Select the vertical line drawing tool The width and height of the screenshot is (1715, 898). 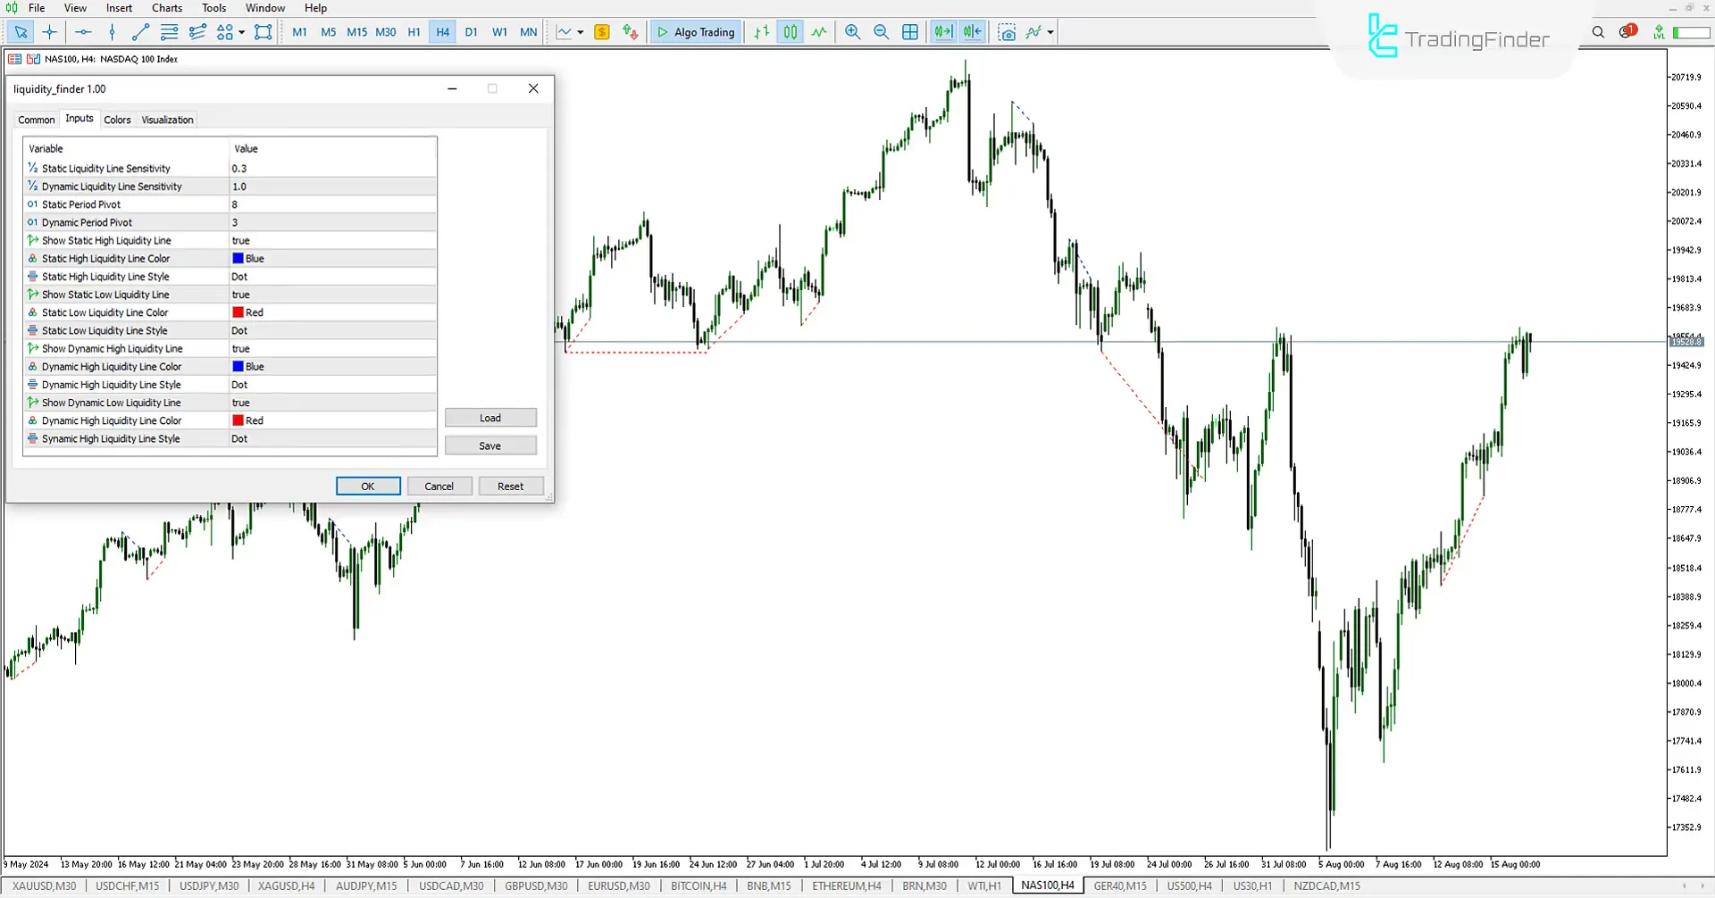(x=111, y=31)
